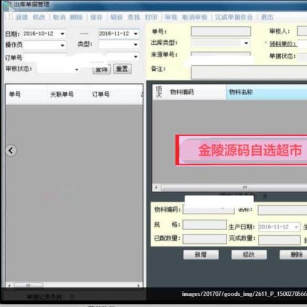The height and width of the screenshot is (307, 307).
Task: Click the 备注 remarks text box
Action: pos(249,72)
